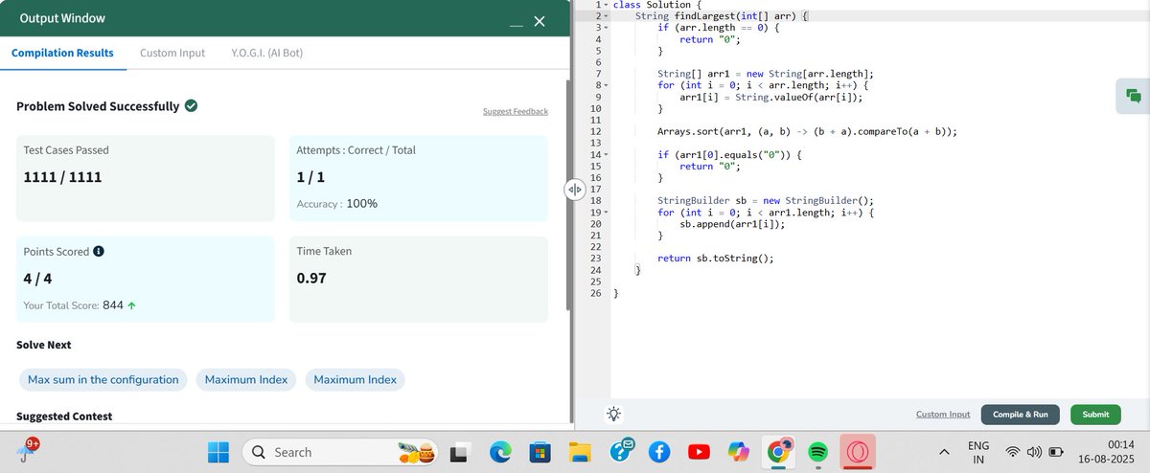1150x473 pixels.
Task: Open Wi-Fi network settings icon
Action: [x=1012, y=452]
